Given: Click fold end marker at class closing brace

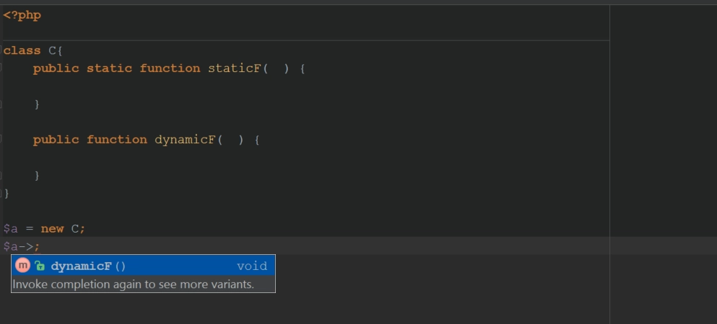Looking at the screenshot, I should [1, 193].
